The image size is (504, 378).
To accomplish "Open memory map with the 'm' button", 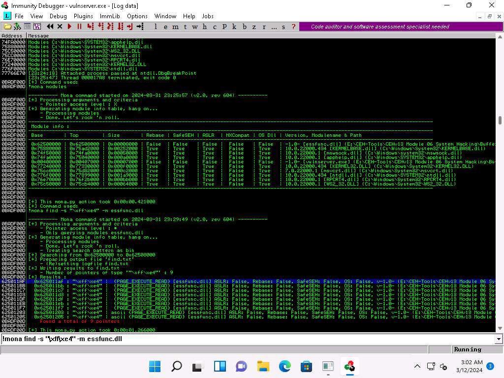I will [176, 27].
